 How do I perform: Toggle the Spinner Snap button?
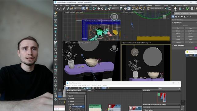144,9
